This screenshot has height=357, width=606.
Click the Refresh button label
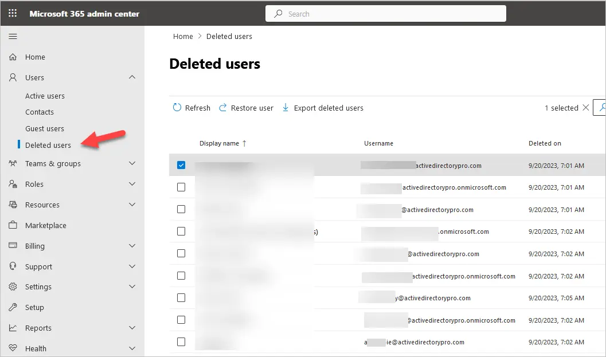click(x=197, y=108)
